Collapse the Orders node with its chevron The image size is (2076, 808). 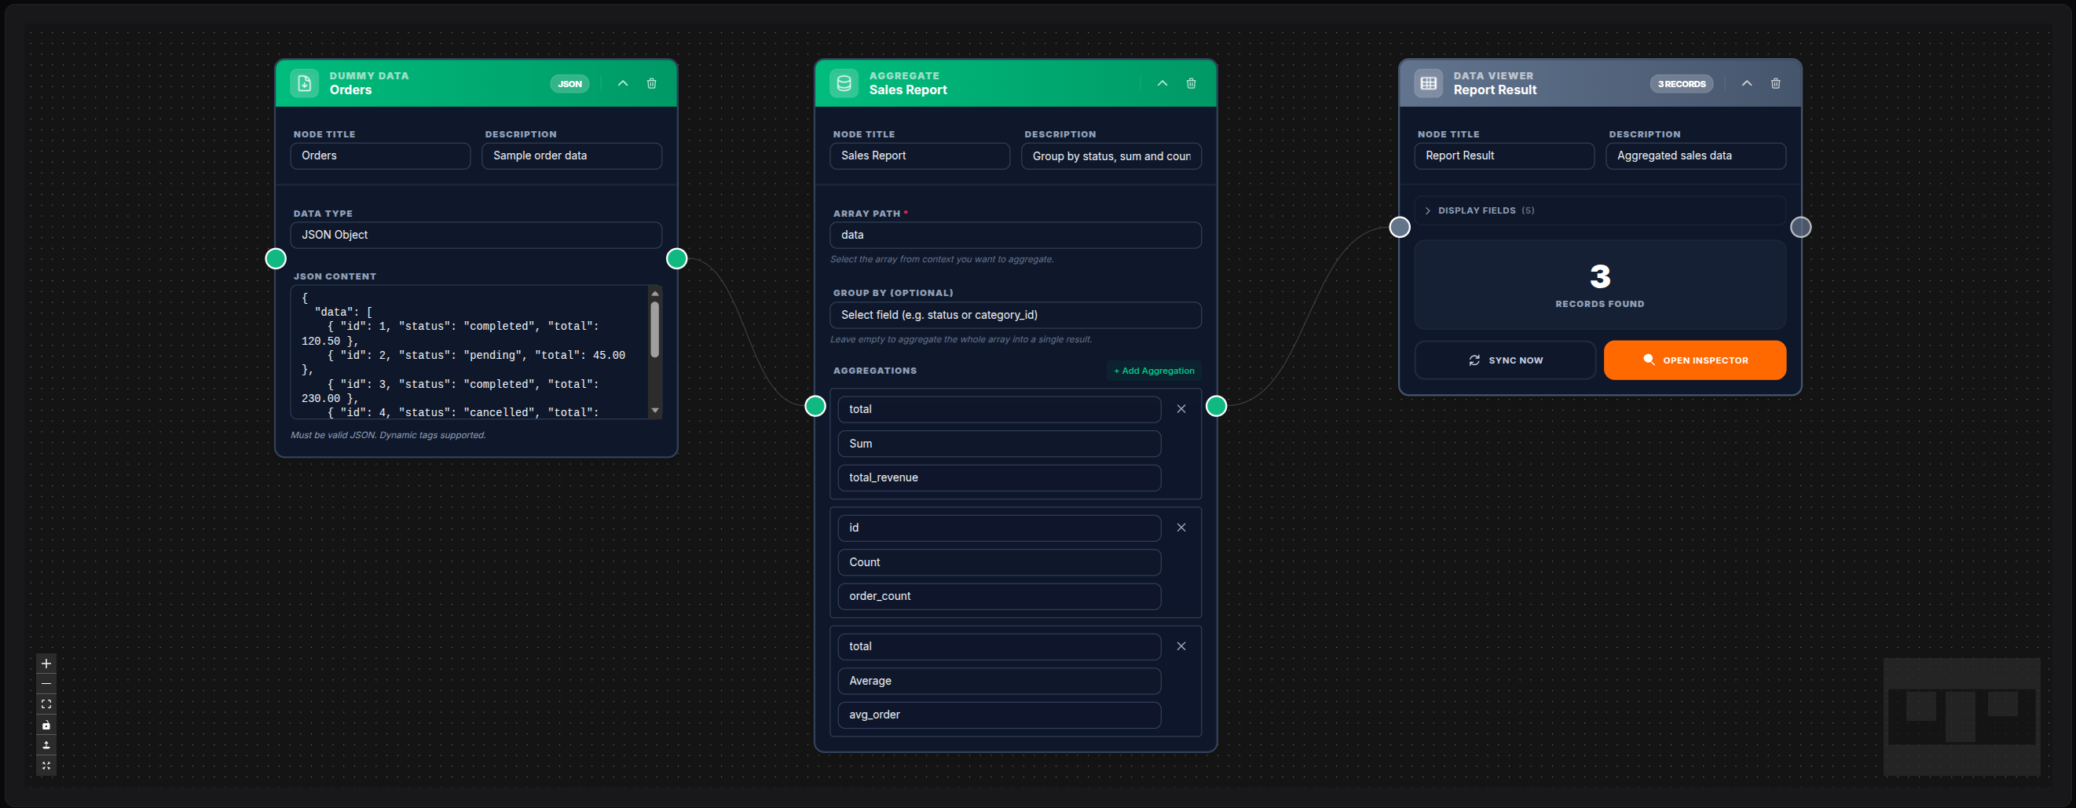tap(622, 83)
